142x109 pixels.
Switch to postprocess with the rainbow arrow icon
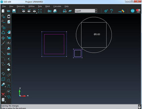122,11
